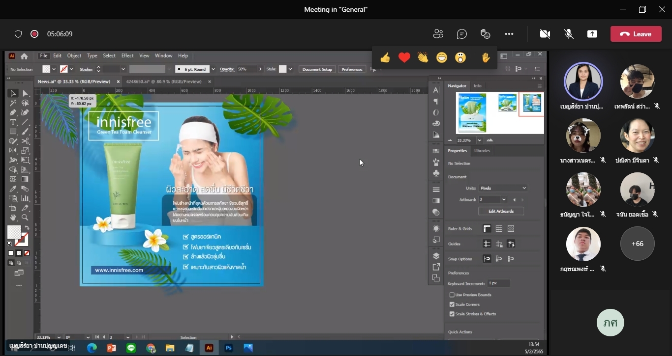The width and height of the screenshot is (672, 356).
Task: Toggle transparency grid icon
Action: pyautogui.click(x=511, y=229)
